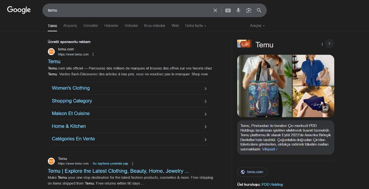
Task: Expand the knowledge panel with the right chevron
Action: 329,44
